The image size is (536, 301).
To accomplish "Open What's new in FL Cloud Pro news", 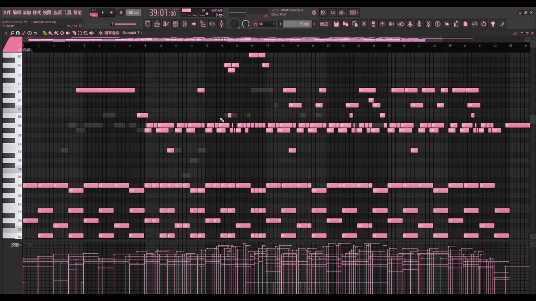I will pos(288,12).
